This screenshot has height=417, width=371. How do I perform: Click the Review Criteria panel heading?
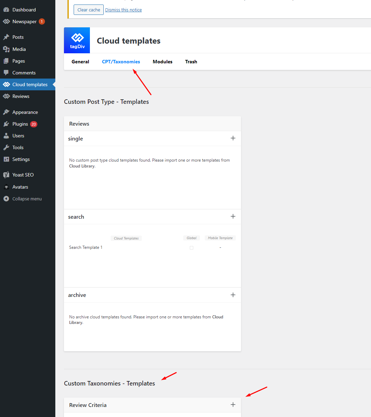point(88,405)
